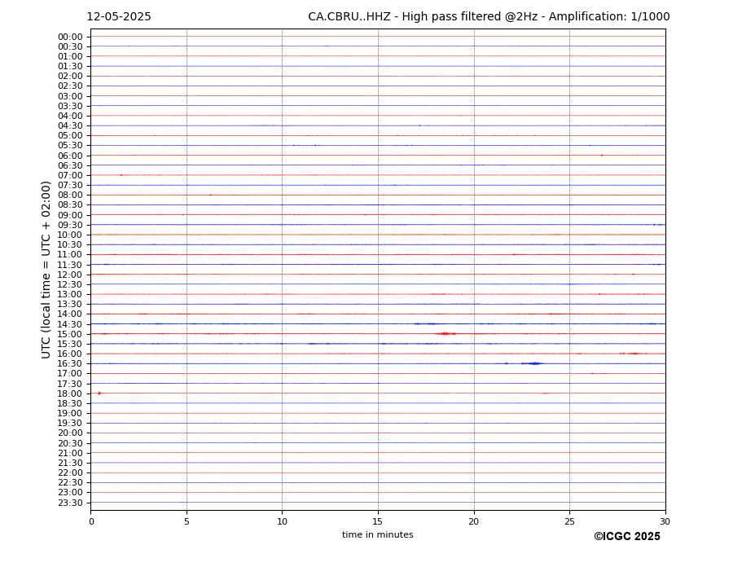Click the x-axis tick label 0
Screen dimensions: 755x567
point(91,521)
